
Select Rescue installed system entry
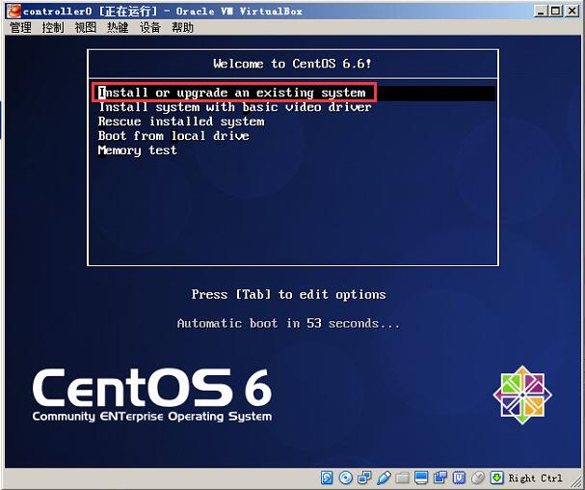pyautogui.click(x=181, y=122)
